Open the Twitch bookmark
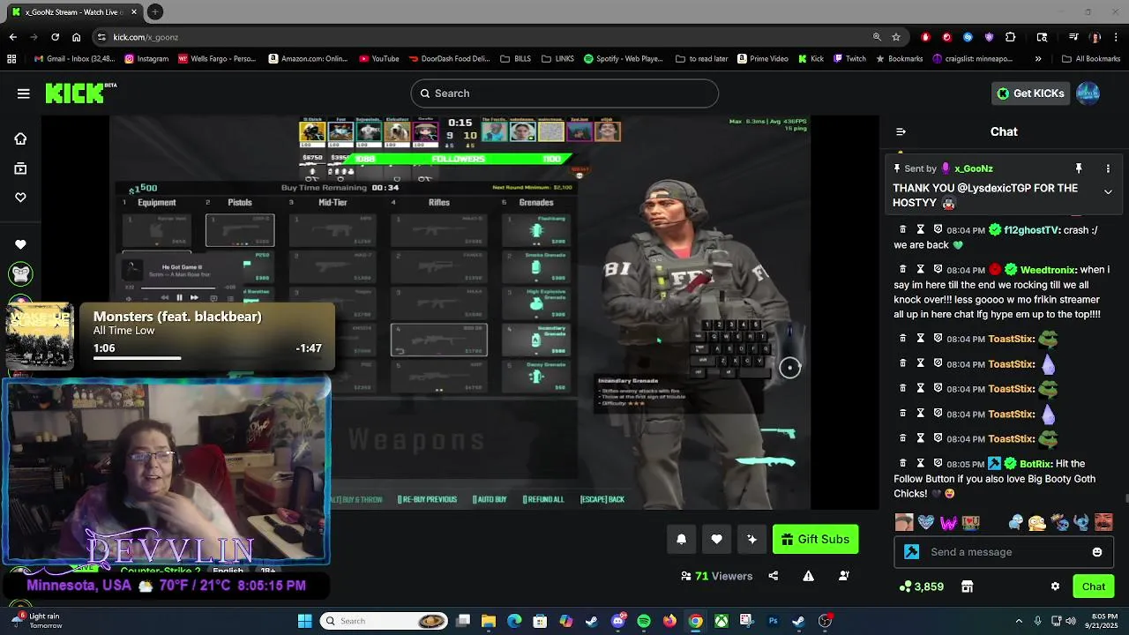 click(x=849, y=59)
